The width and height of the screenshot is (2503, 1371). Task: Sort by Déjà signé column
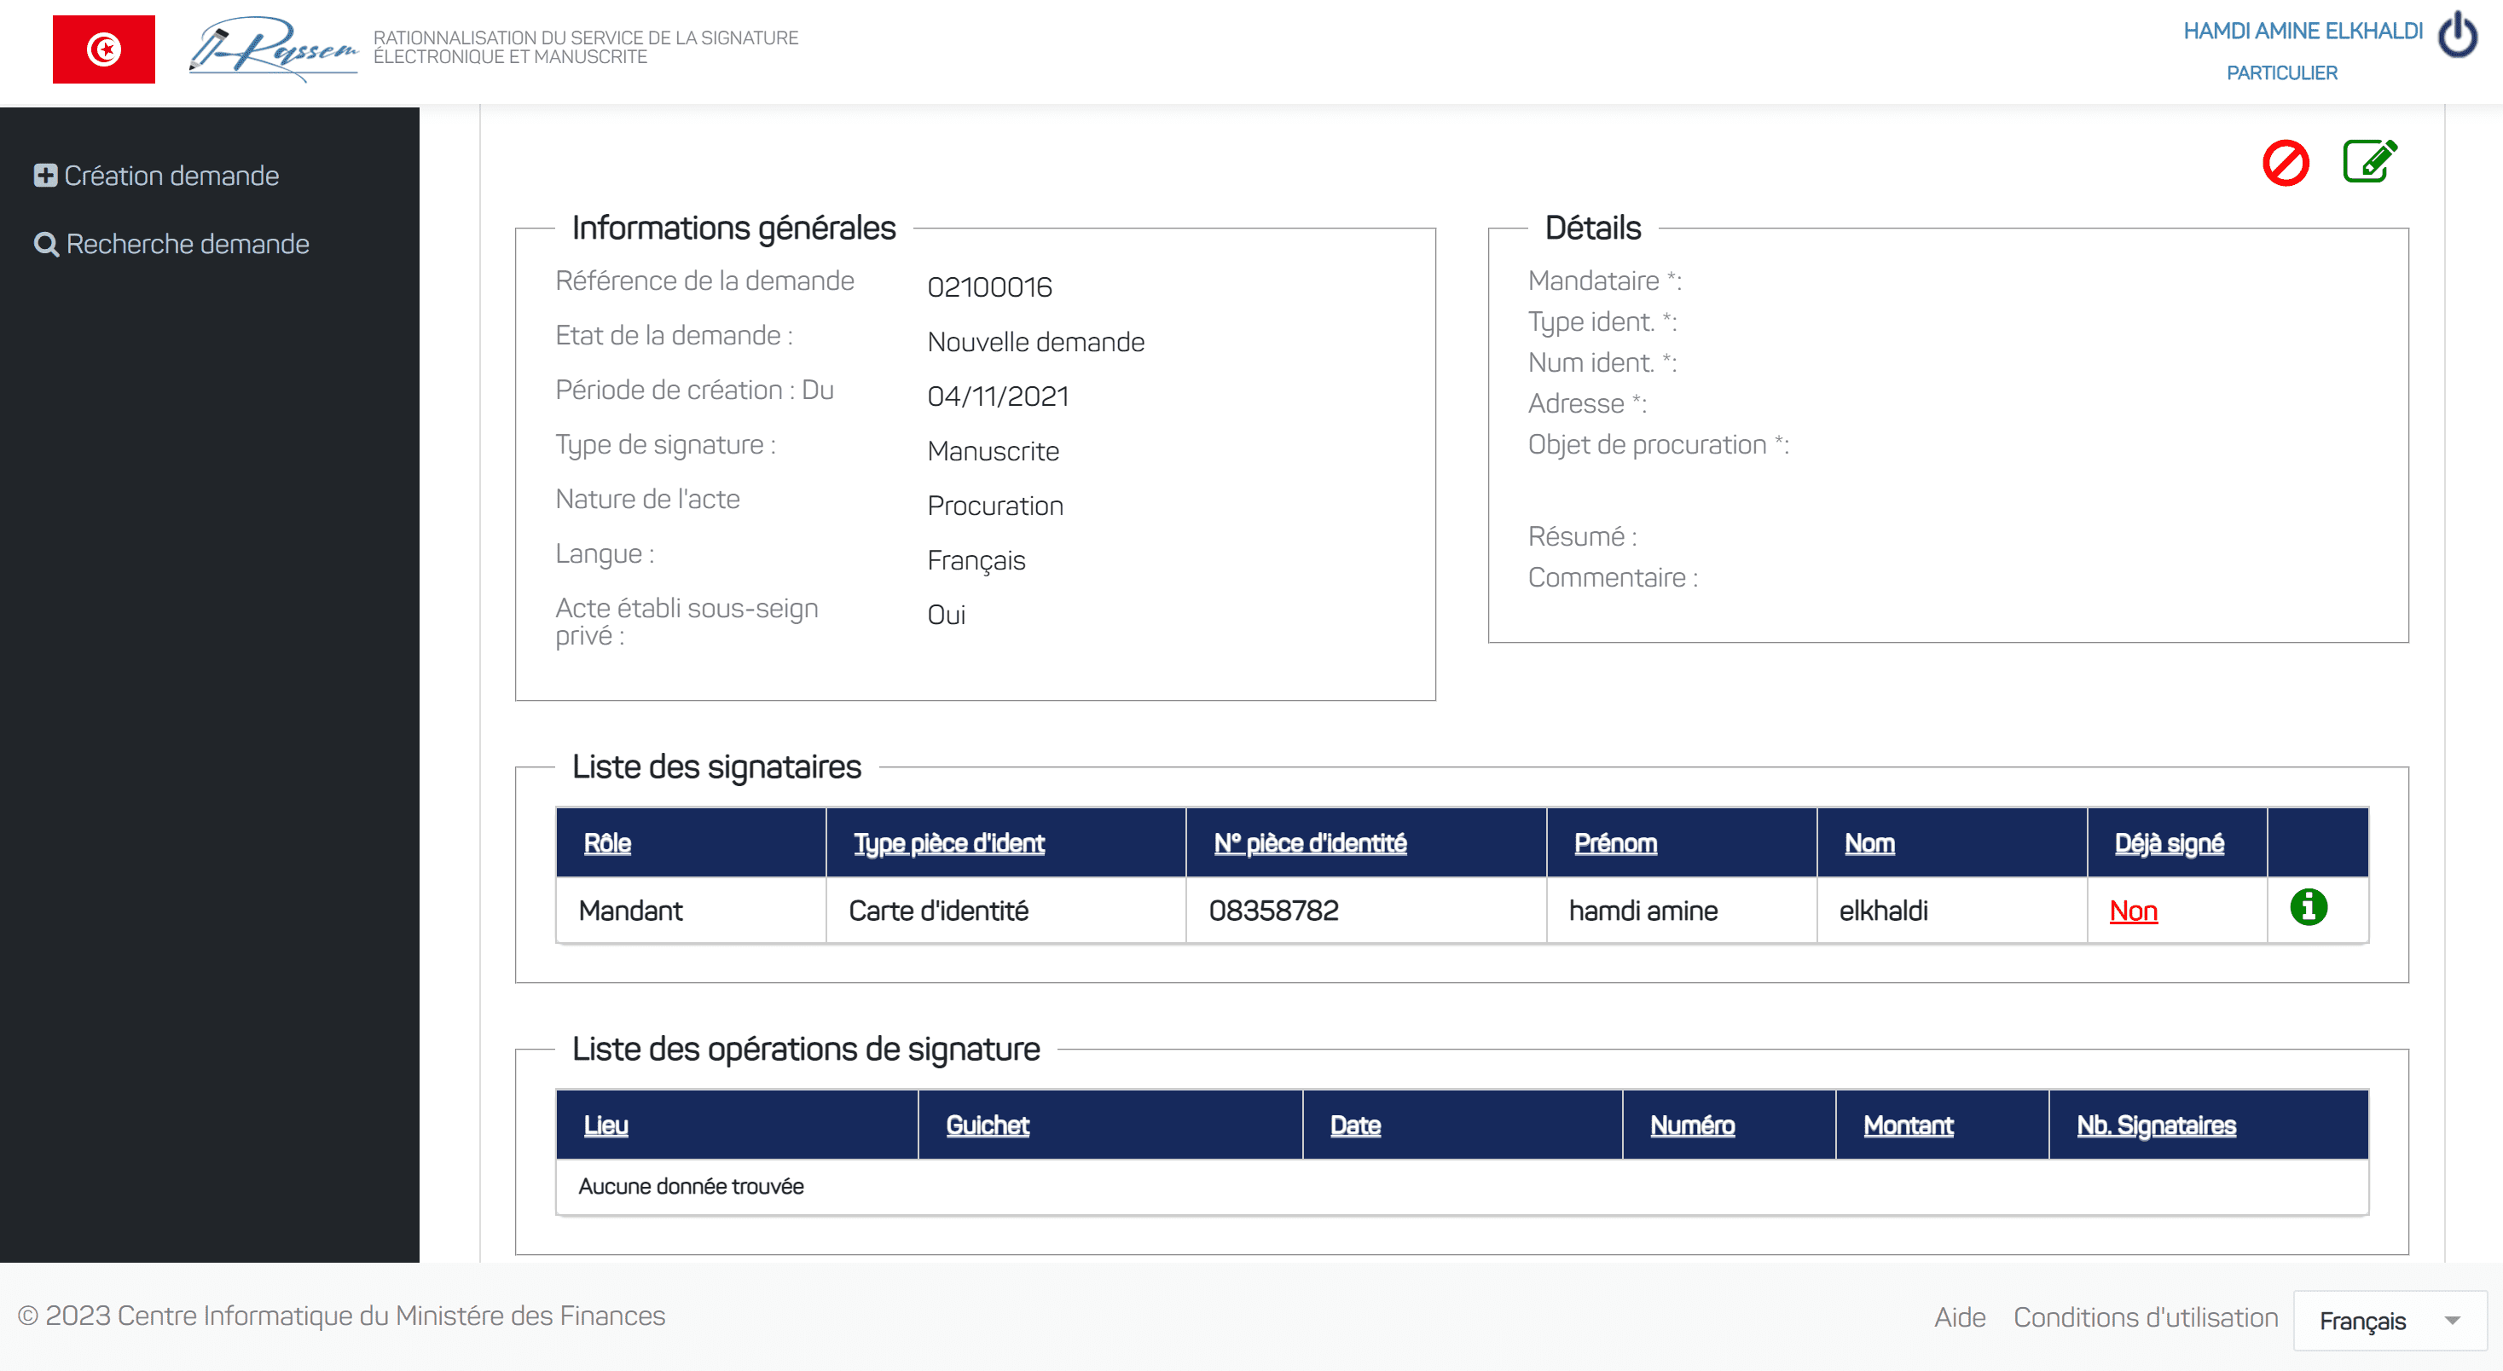point(2169,843)
